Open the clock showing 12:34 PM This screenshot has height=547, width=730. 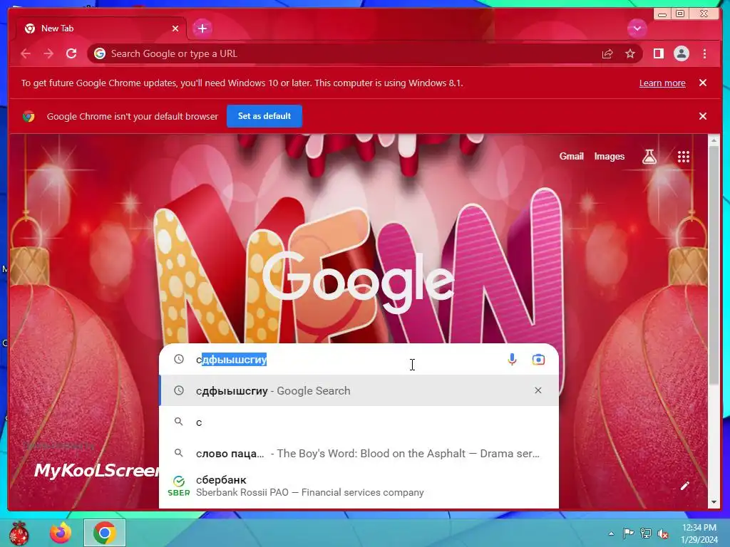pos(699,533)
